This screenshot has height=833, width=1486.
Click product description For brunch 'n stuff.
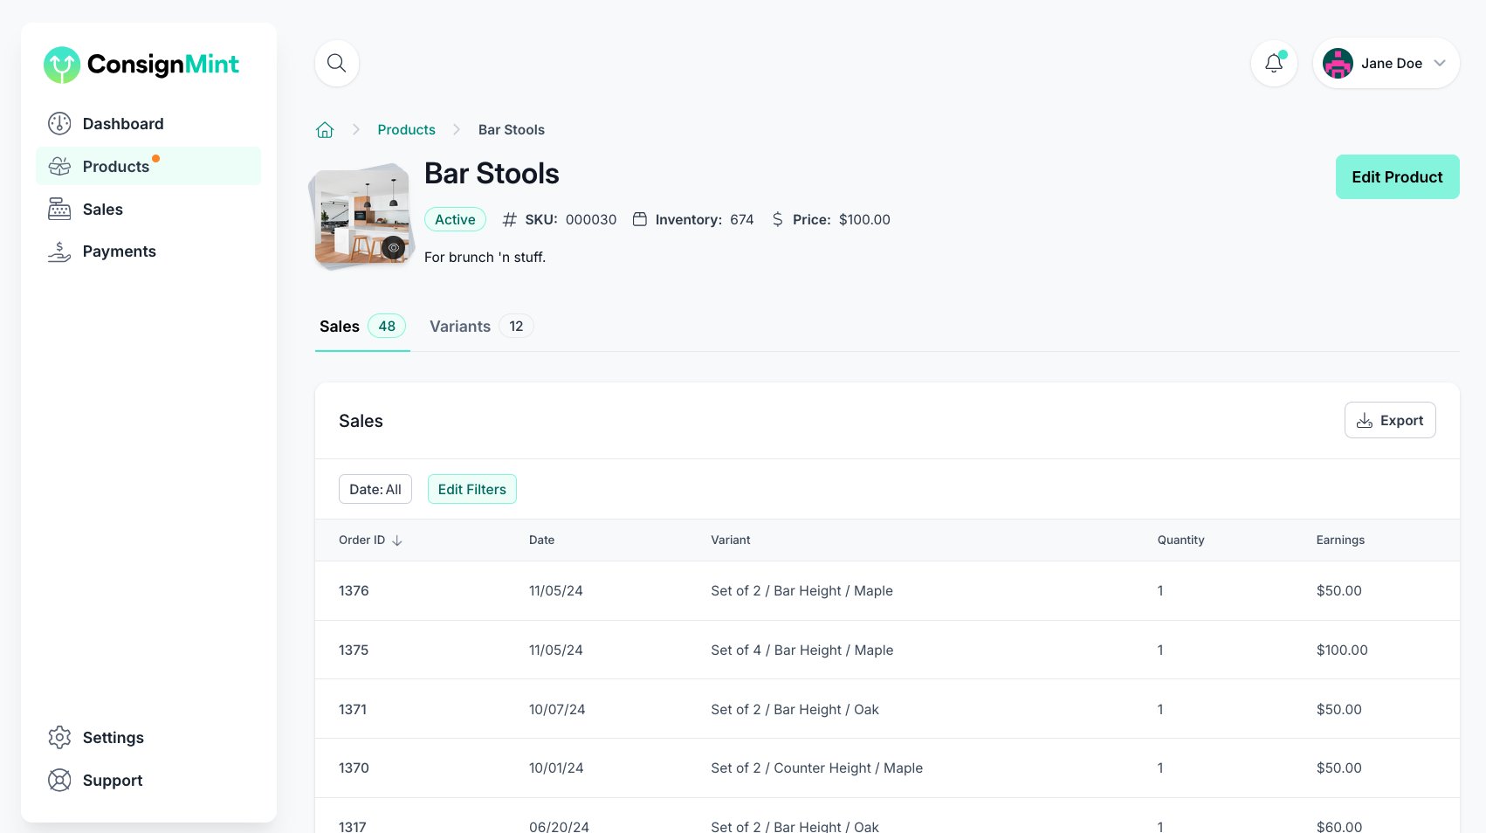(485, 258)
